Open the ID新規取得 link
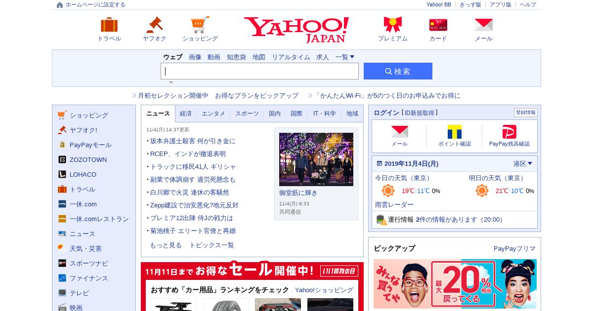The width and height of the screenshot is (593, 311). click(x=420, y=113)
